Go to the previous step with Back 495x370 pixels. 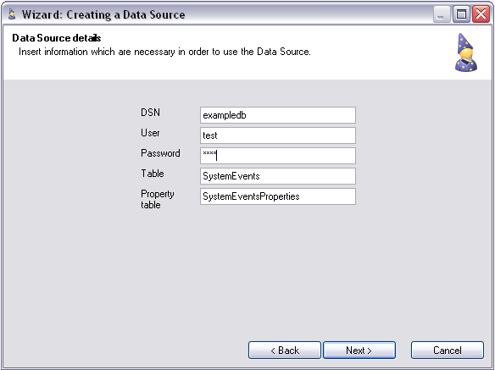[x=285, y=351]
